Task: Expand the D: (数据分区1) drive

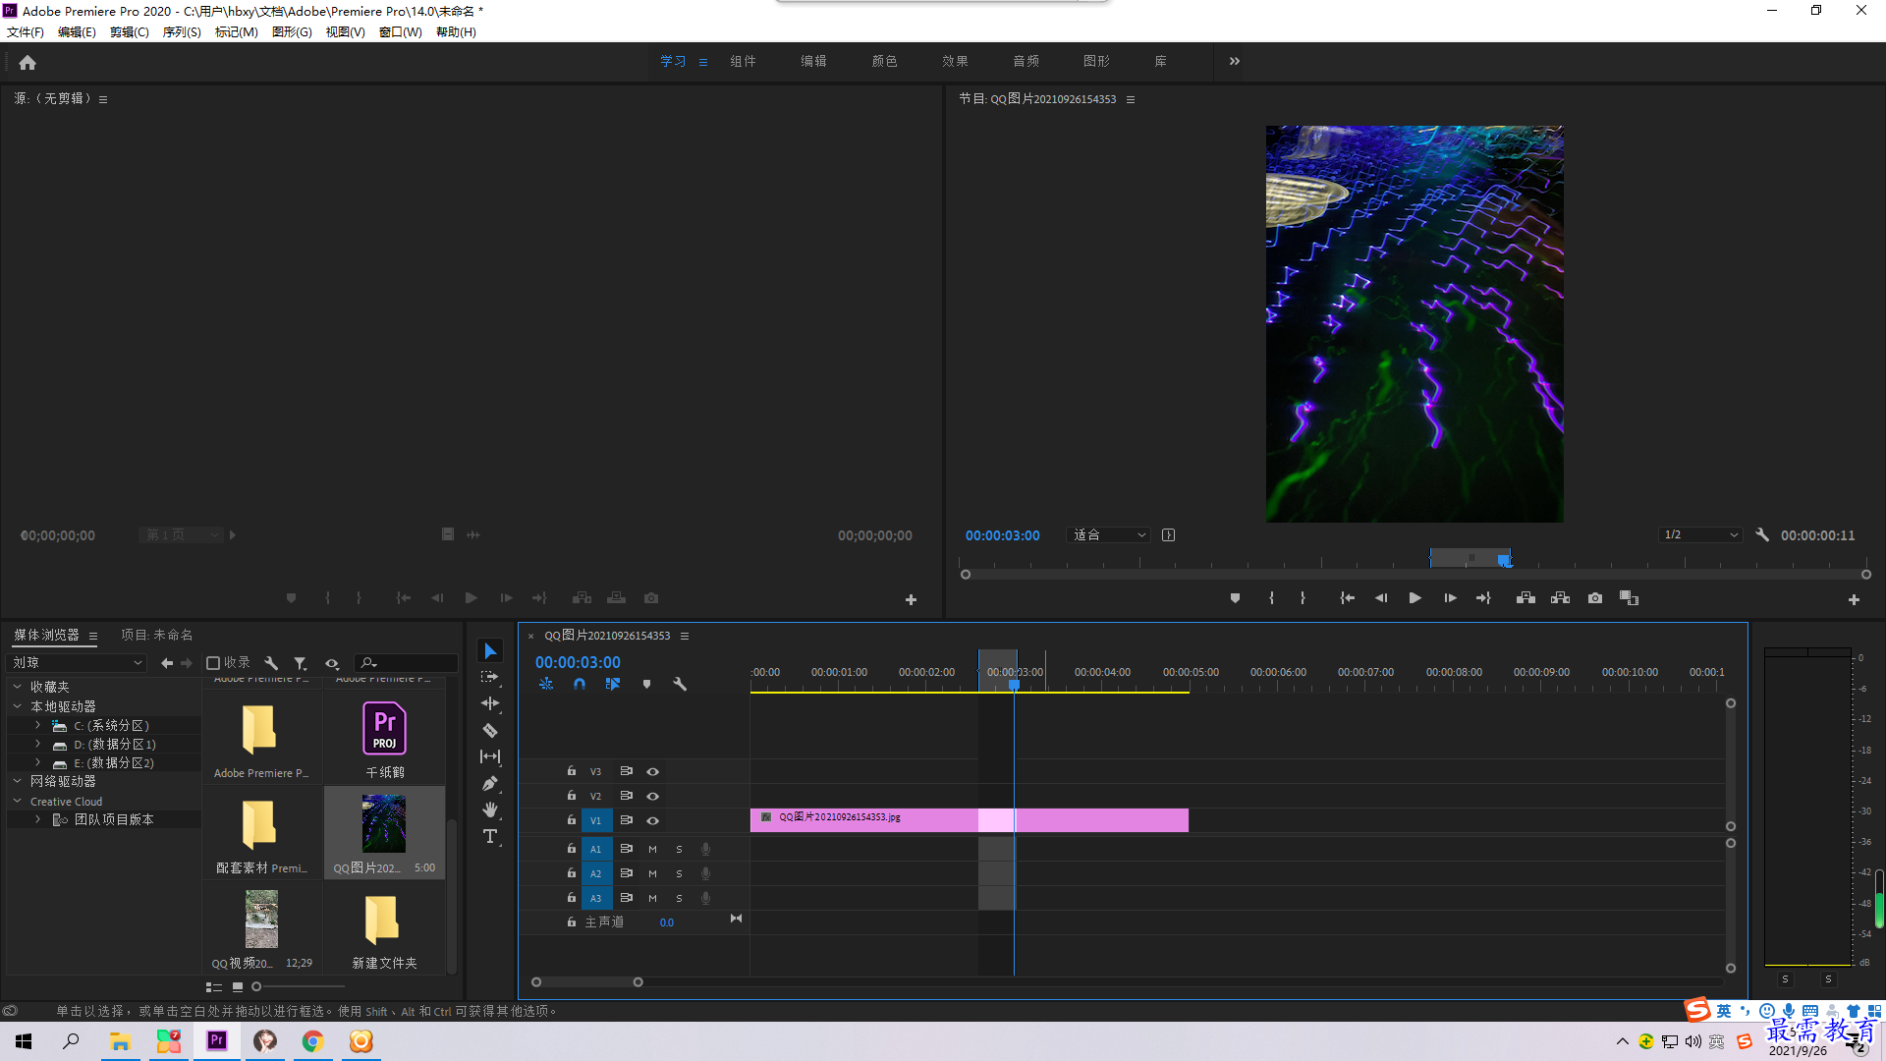Action: (x=37, y=744)
